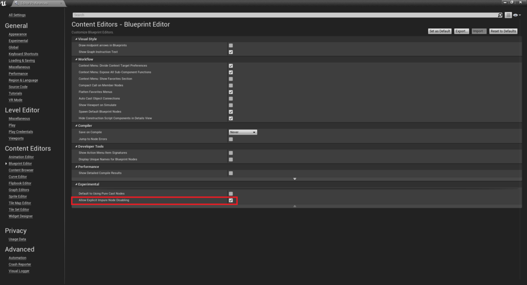Open Keyboard Shortcuts settings
The width and height of the screenshot is (527, 285).
pos(23,54)
